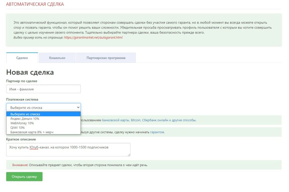Select Банковская карта 8% + мерч
289x192 pixels.
tap(32, 132)
